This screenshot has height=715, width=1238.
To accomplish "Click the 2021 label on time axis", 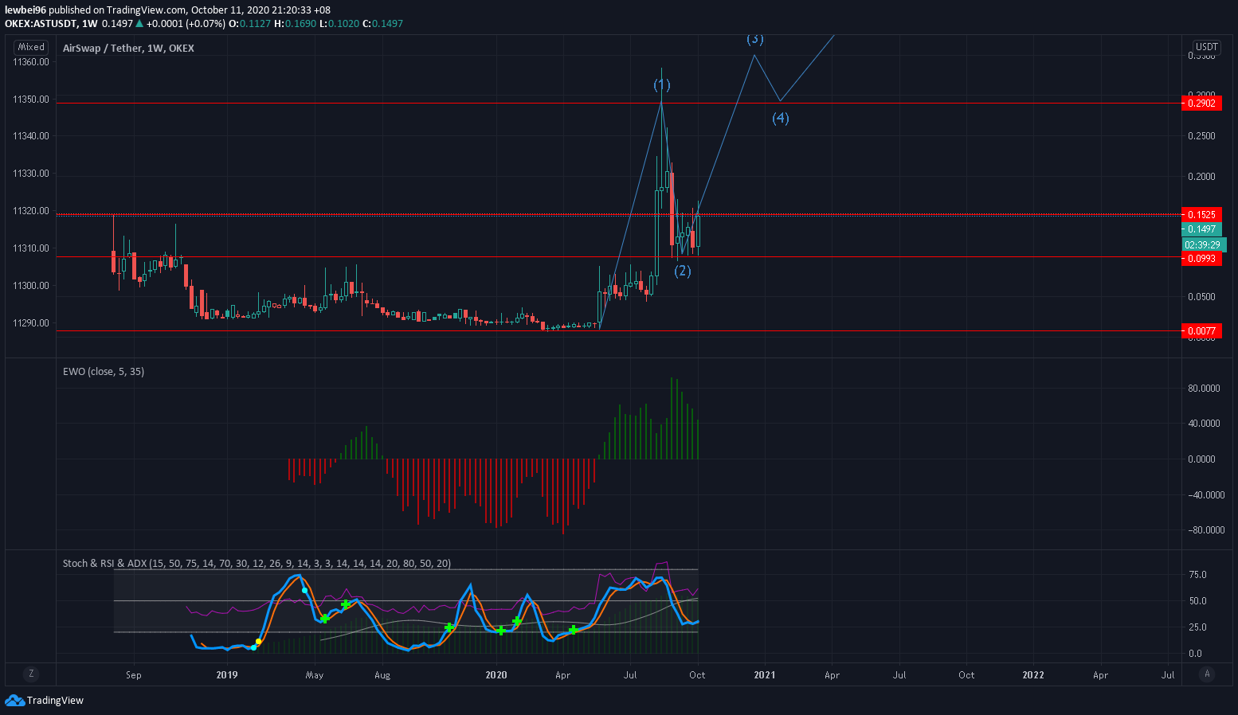I will [765, 675].
